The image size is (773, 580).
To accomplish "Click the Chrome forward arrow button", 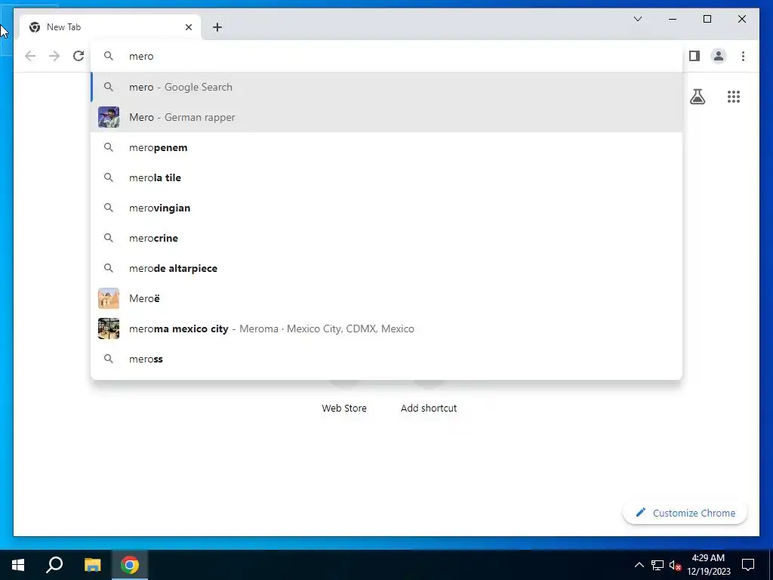I will tap(54, 56).
